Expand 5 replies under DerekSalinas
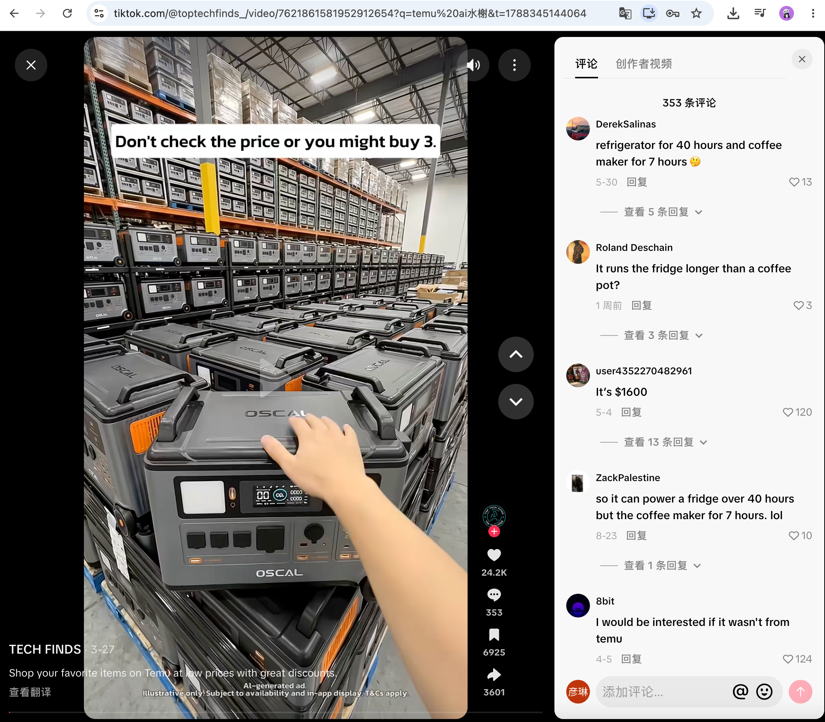The image size is (825, 722). (x=663, y=212)
